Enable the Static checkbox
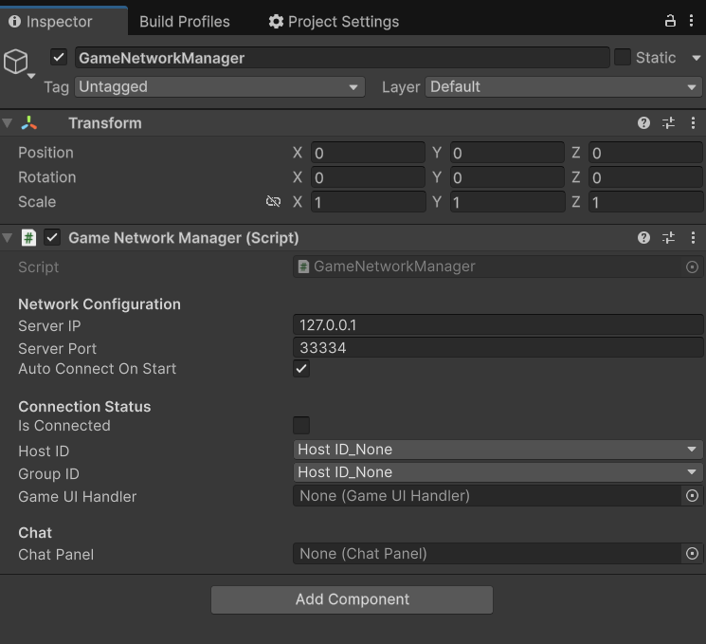 pyautogui.click(x=623, y=57)
